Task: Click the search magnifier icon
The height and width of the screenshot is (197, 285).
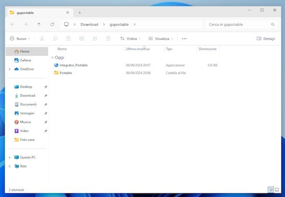Action: pyautogui.click(x=273, y=24)
